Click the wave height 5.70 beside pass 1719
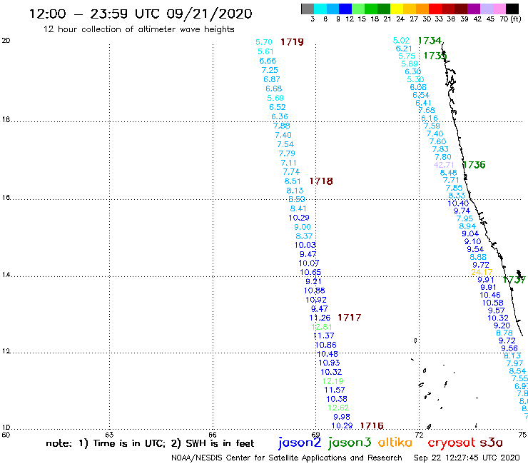This screenshot has width=528, height=464. pyautogui.click(x=264, y=42)
